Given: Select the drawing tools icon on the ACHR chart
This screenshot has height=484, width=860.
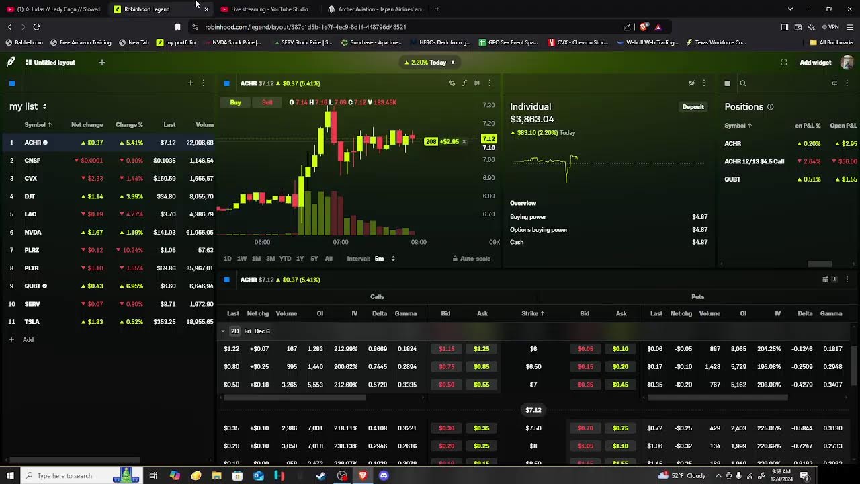Looking at the screenshot, I should pos(452,83).
